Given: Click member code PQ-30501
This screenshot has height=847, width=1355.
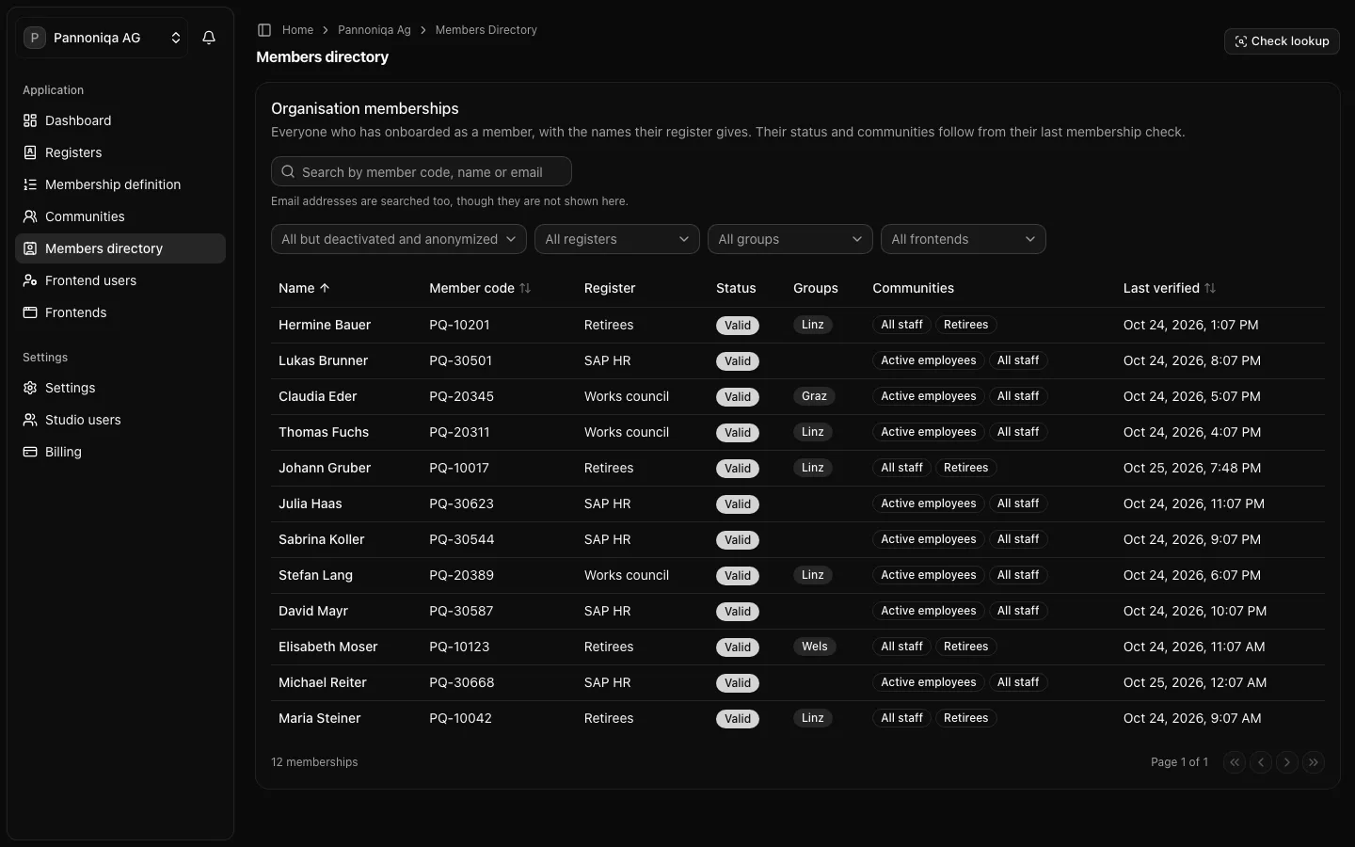Looking at the screenshot, I should (460, 360).
